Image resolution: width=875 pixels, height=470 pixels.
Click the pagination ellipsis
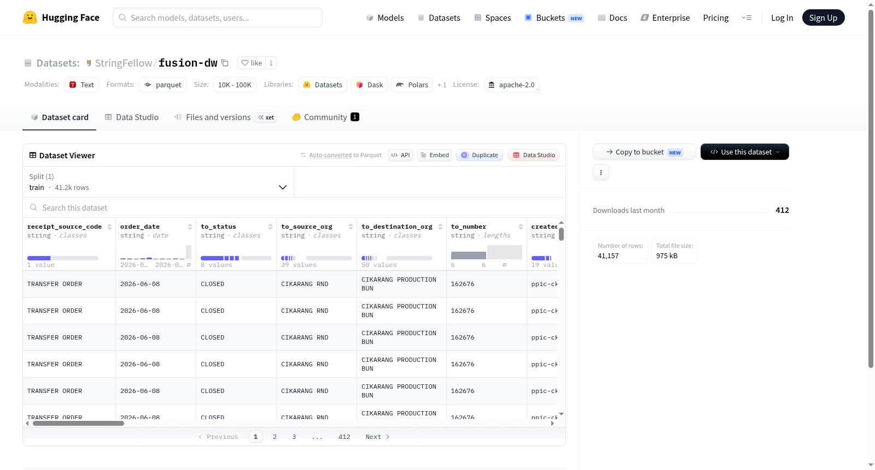click(x=317, y=437)
